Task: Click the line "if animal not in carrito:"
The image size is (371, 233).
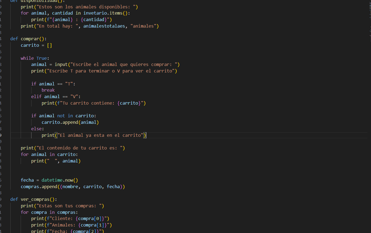Action: [64, 116]
